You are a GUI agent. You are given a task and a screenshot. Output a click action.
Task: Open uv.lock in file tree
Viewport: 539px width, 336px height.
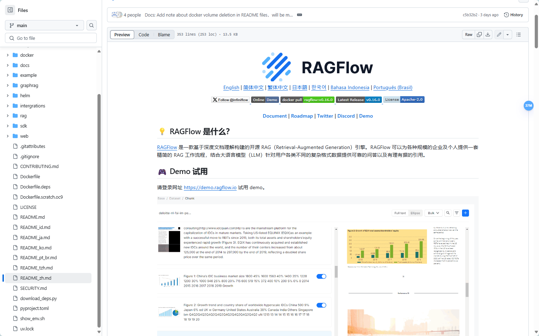coord(27,329)
